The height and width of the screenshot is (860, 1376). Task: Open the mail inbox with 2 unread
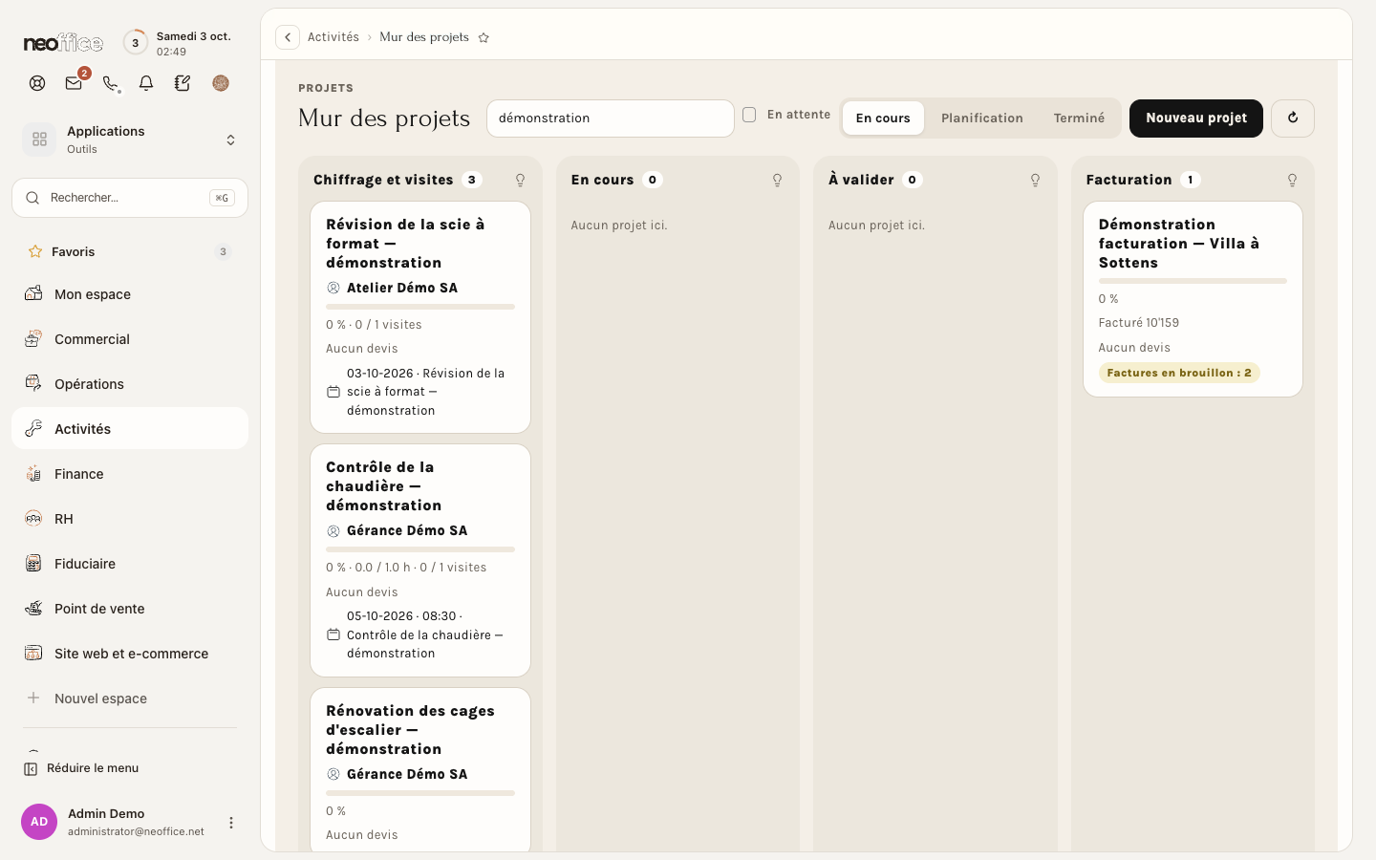point(74,83)
